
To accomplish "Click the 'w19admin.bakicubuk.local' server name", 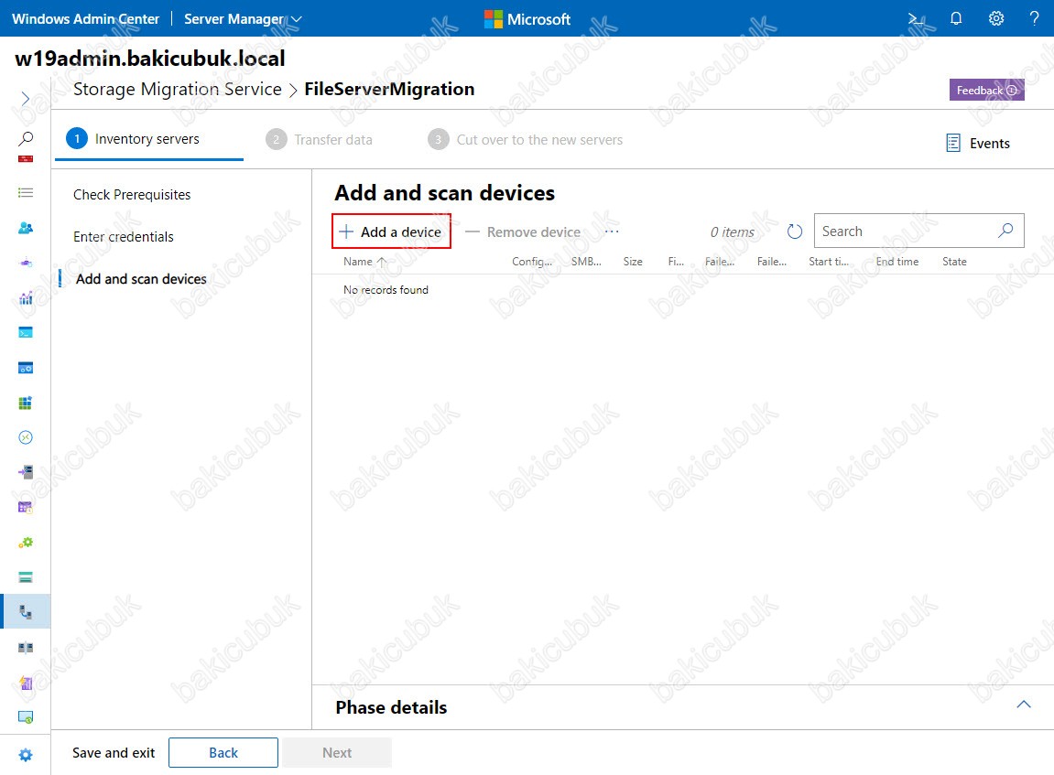I will (150, 59).
